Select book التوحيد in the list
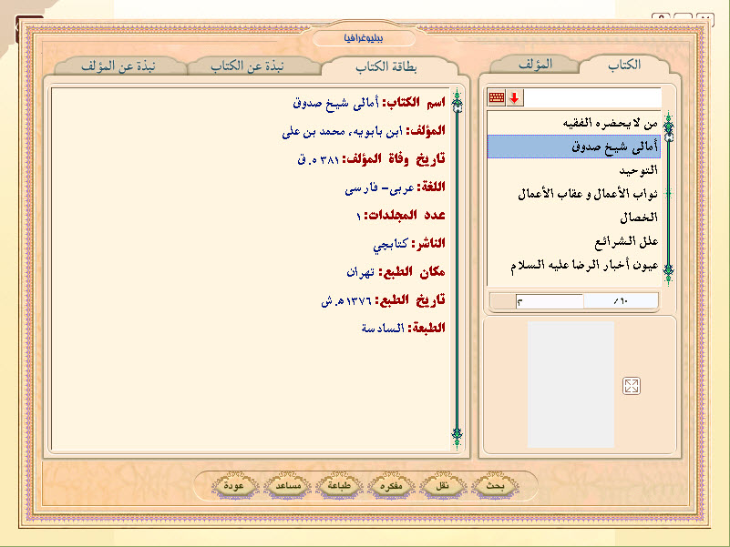 click(573, 171)
